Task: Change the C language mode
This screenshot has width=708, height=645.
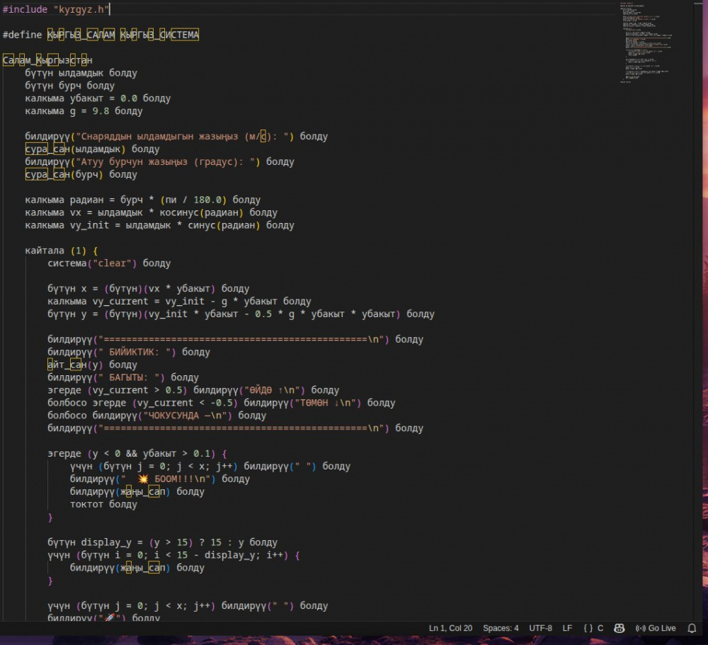Action: tap(600, 628)
